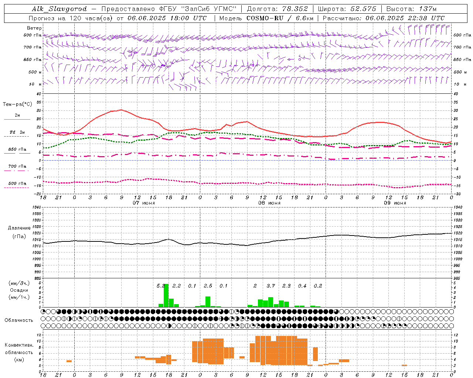Click the Облачность panel label

(18, 320)
